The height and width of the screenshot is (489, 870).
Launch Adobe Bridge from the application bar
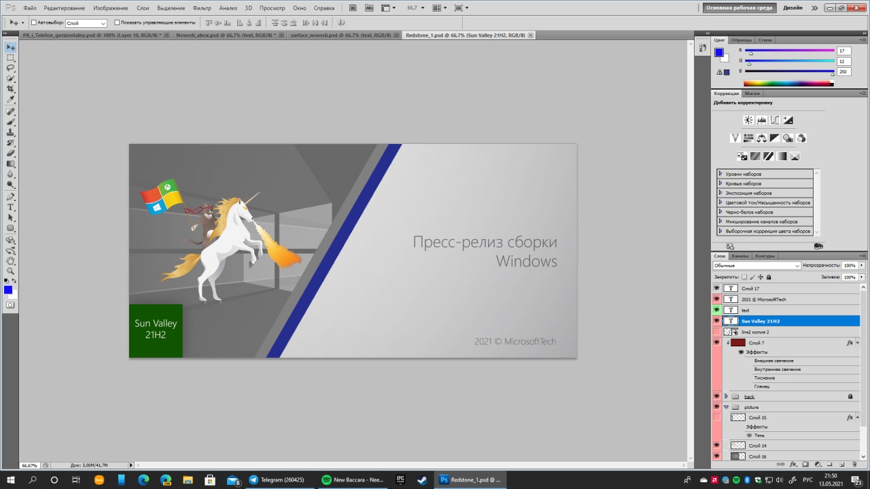tap(353, 7)
